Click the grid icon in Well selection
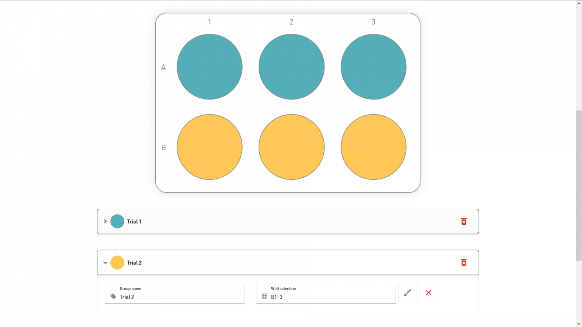The height and width of the screenshot is (327, 582). pos(264,296)
